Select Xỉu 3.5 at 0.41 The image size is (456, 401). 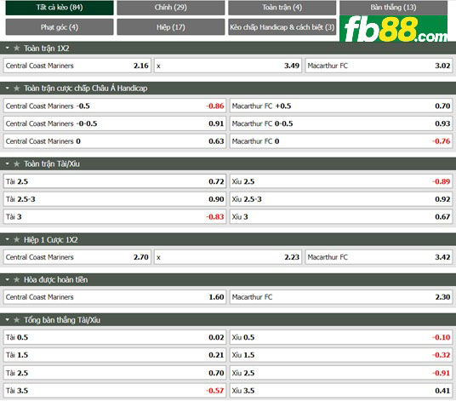[x=341, y=391]
